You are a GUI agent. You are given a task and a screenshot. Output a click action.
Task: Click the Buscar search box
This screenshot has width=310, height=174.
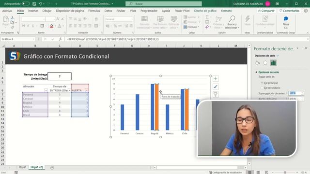coord(164,4)
